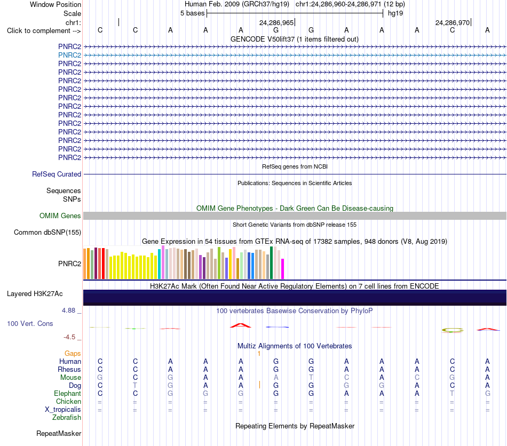Open 'Multiz Alignments of 100 Vertebrates' title
The width and height of the screenshot is (507, 446).
(295, 346)
